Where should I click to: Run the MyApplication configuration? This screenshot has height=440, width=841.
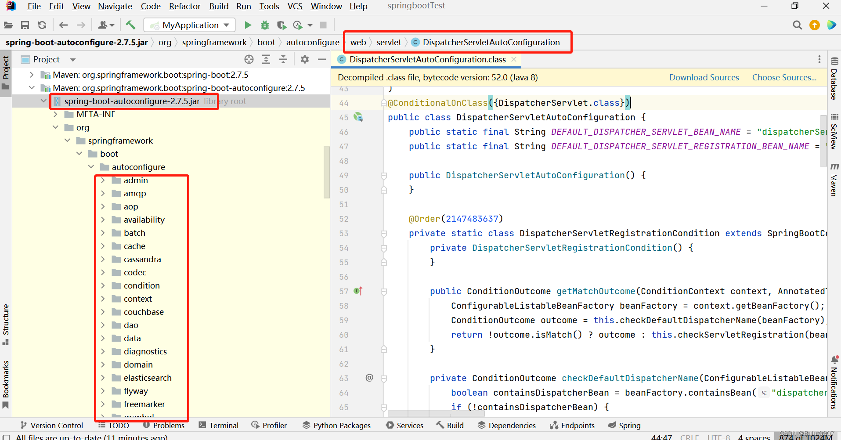(x=248, y=25)
